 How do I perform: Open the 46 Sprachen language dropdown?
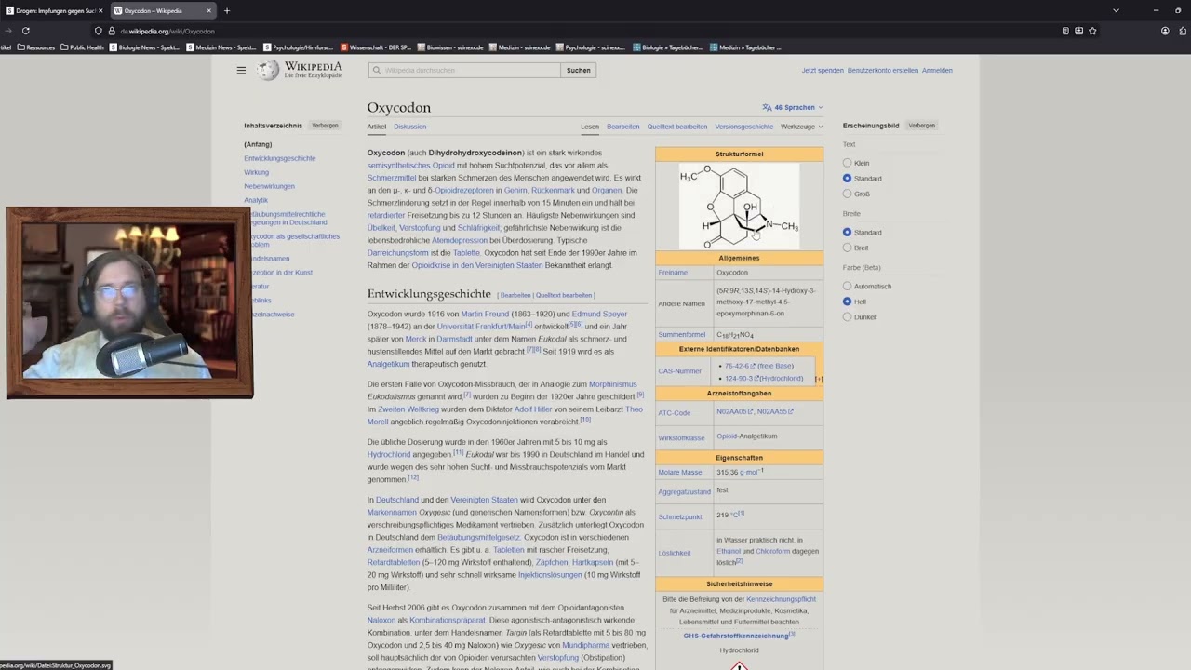(x=793, y=107)
